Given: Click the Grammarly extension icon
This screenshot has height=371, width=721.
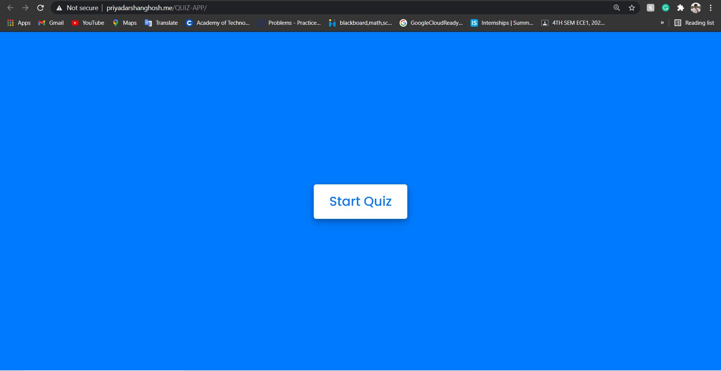Looking at the screenshot, I should tap(665, 8).
